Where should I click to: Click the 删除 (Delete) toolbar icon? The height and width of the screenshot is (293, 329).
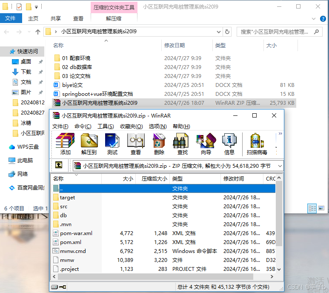pyautogui.click(x=159, y=144)
